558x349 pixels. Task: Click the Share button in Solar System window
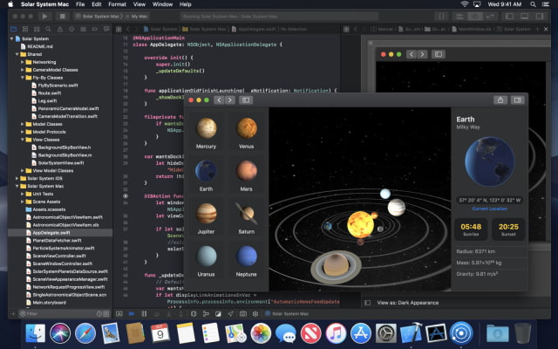tap(500, 99)
